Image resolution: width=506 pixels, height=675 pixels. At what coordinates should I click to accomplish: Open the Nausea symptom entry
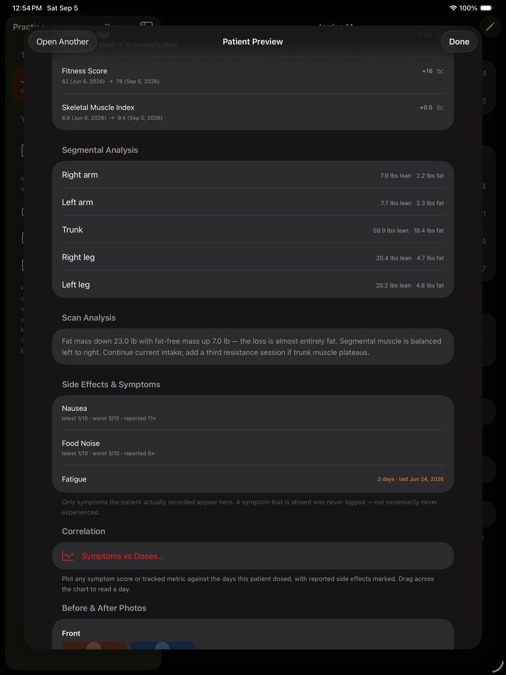(253, 413)
